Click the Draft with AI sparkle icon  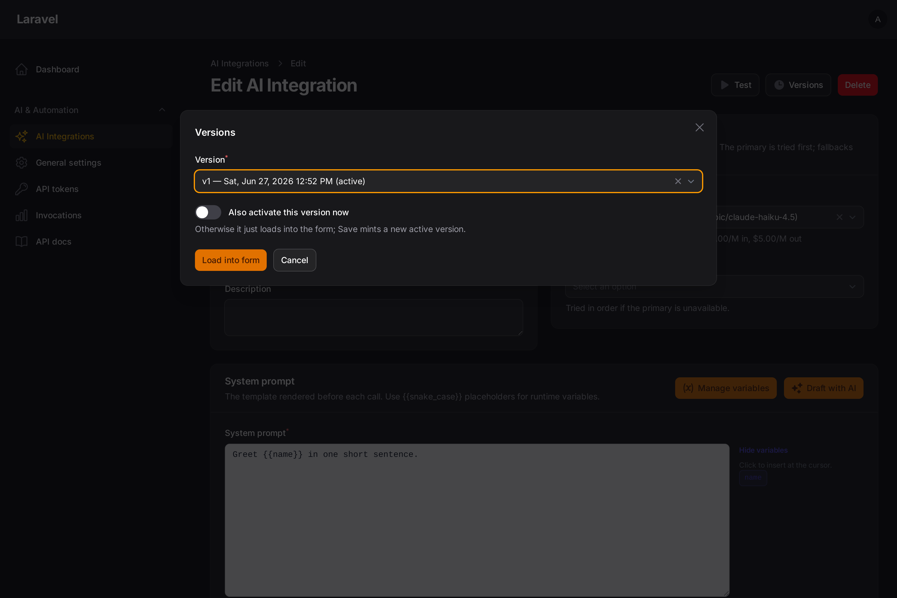tap(797, 388)
